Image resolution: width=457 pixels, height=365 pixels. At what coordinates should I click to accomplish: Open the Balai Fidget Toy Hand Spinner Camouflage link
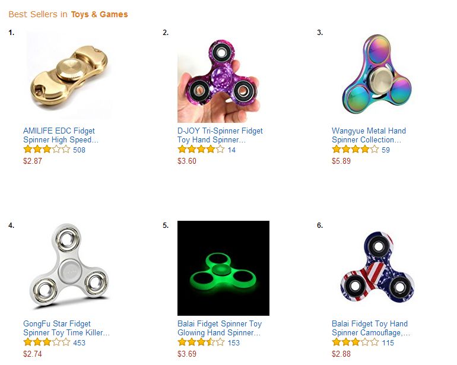(371, 328)
